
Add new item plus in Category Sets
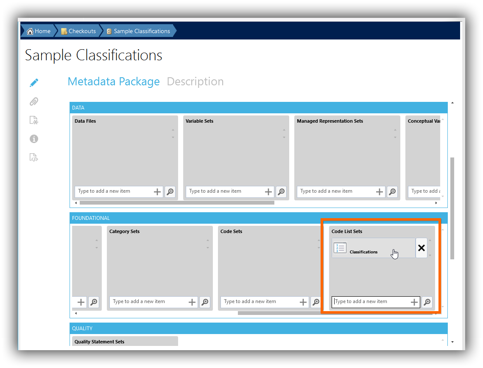tap(192, 302)
